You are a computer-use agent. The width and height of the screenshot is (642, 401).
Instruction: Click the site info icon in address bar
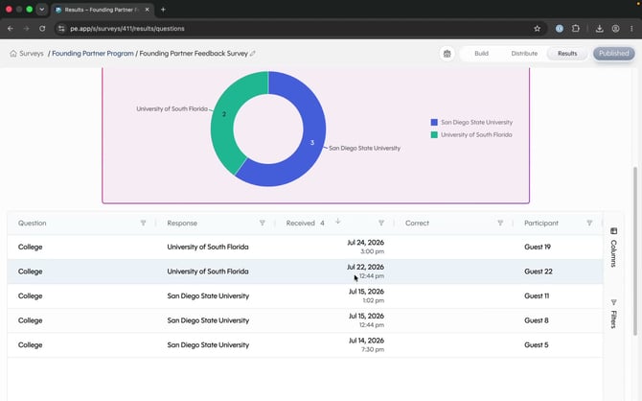coord(61,29)
